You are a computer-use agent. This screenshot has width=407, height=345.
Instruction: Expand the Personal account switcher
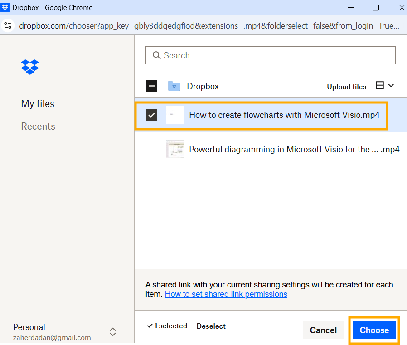tap(112, 331)
